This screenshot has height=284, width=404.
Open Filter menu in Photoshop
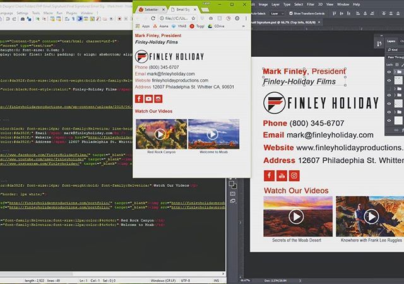coord(310,4)
